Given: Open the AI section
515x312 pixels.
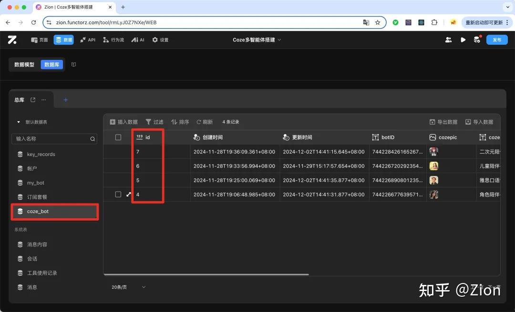Looking at the screenshot, I should coord(138,40).
